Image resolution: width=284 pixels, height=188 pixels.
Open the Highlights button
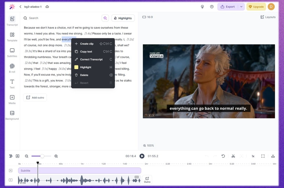point(123,18)
